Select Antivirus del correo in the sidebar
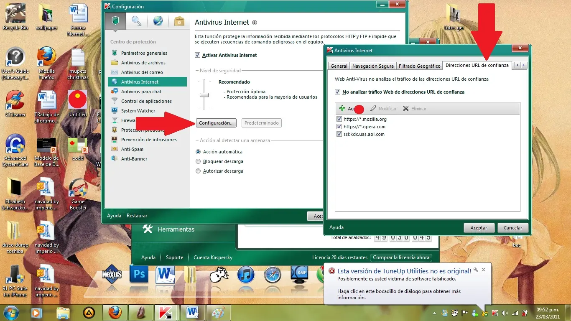Image resolution: width=571 pixels, height=321 pixels. click(x=142, y=72)
